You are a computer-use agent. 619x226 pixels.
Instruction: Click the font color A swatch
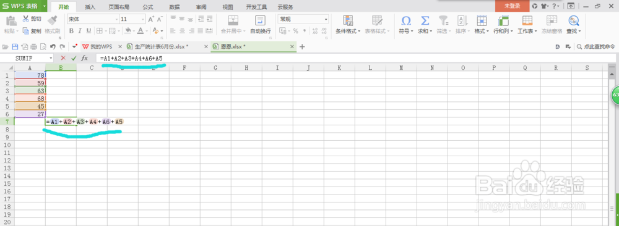(141, 31)
